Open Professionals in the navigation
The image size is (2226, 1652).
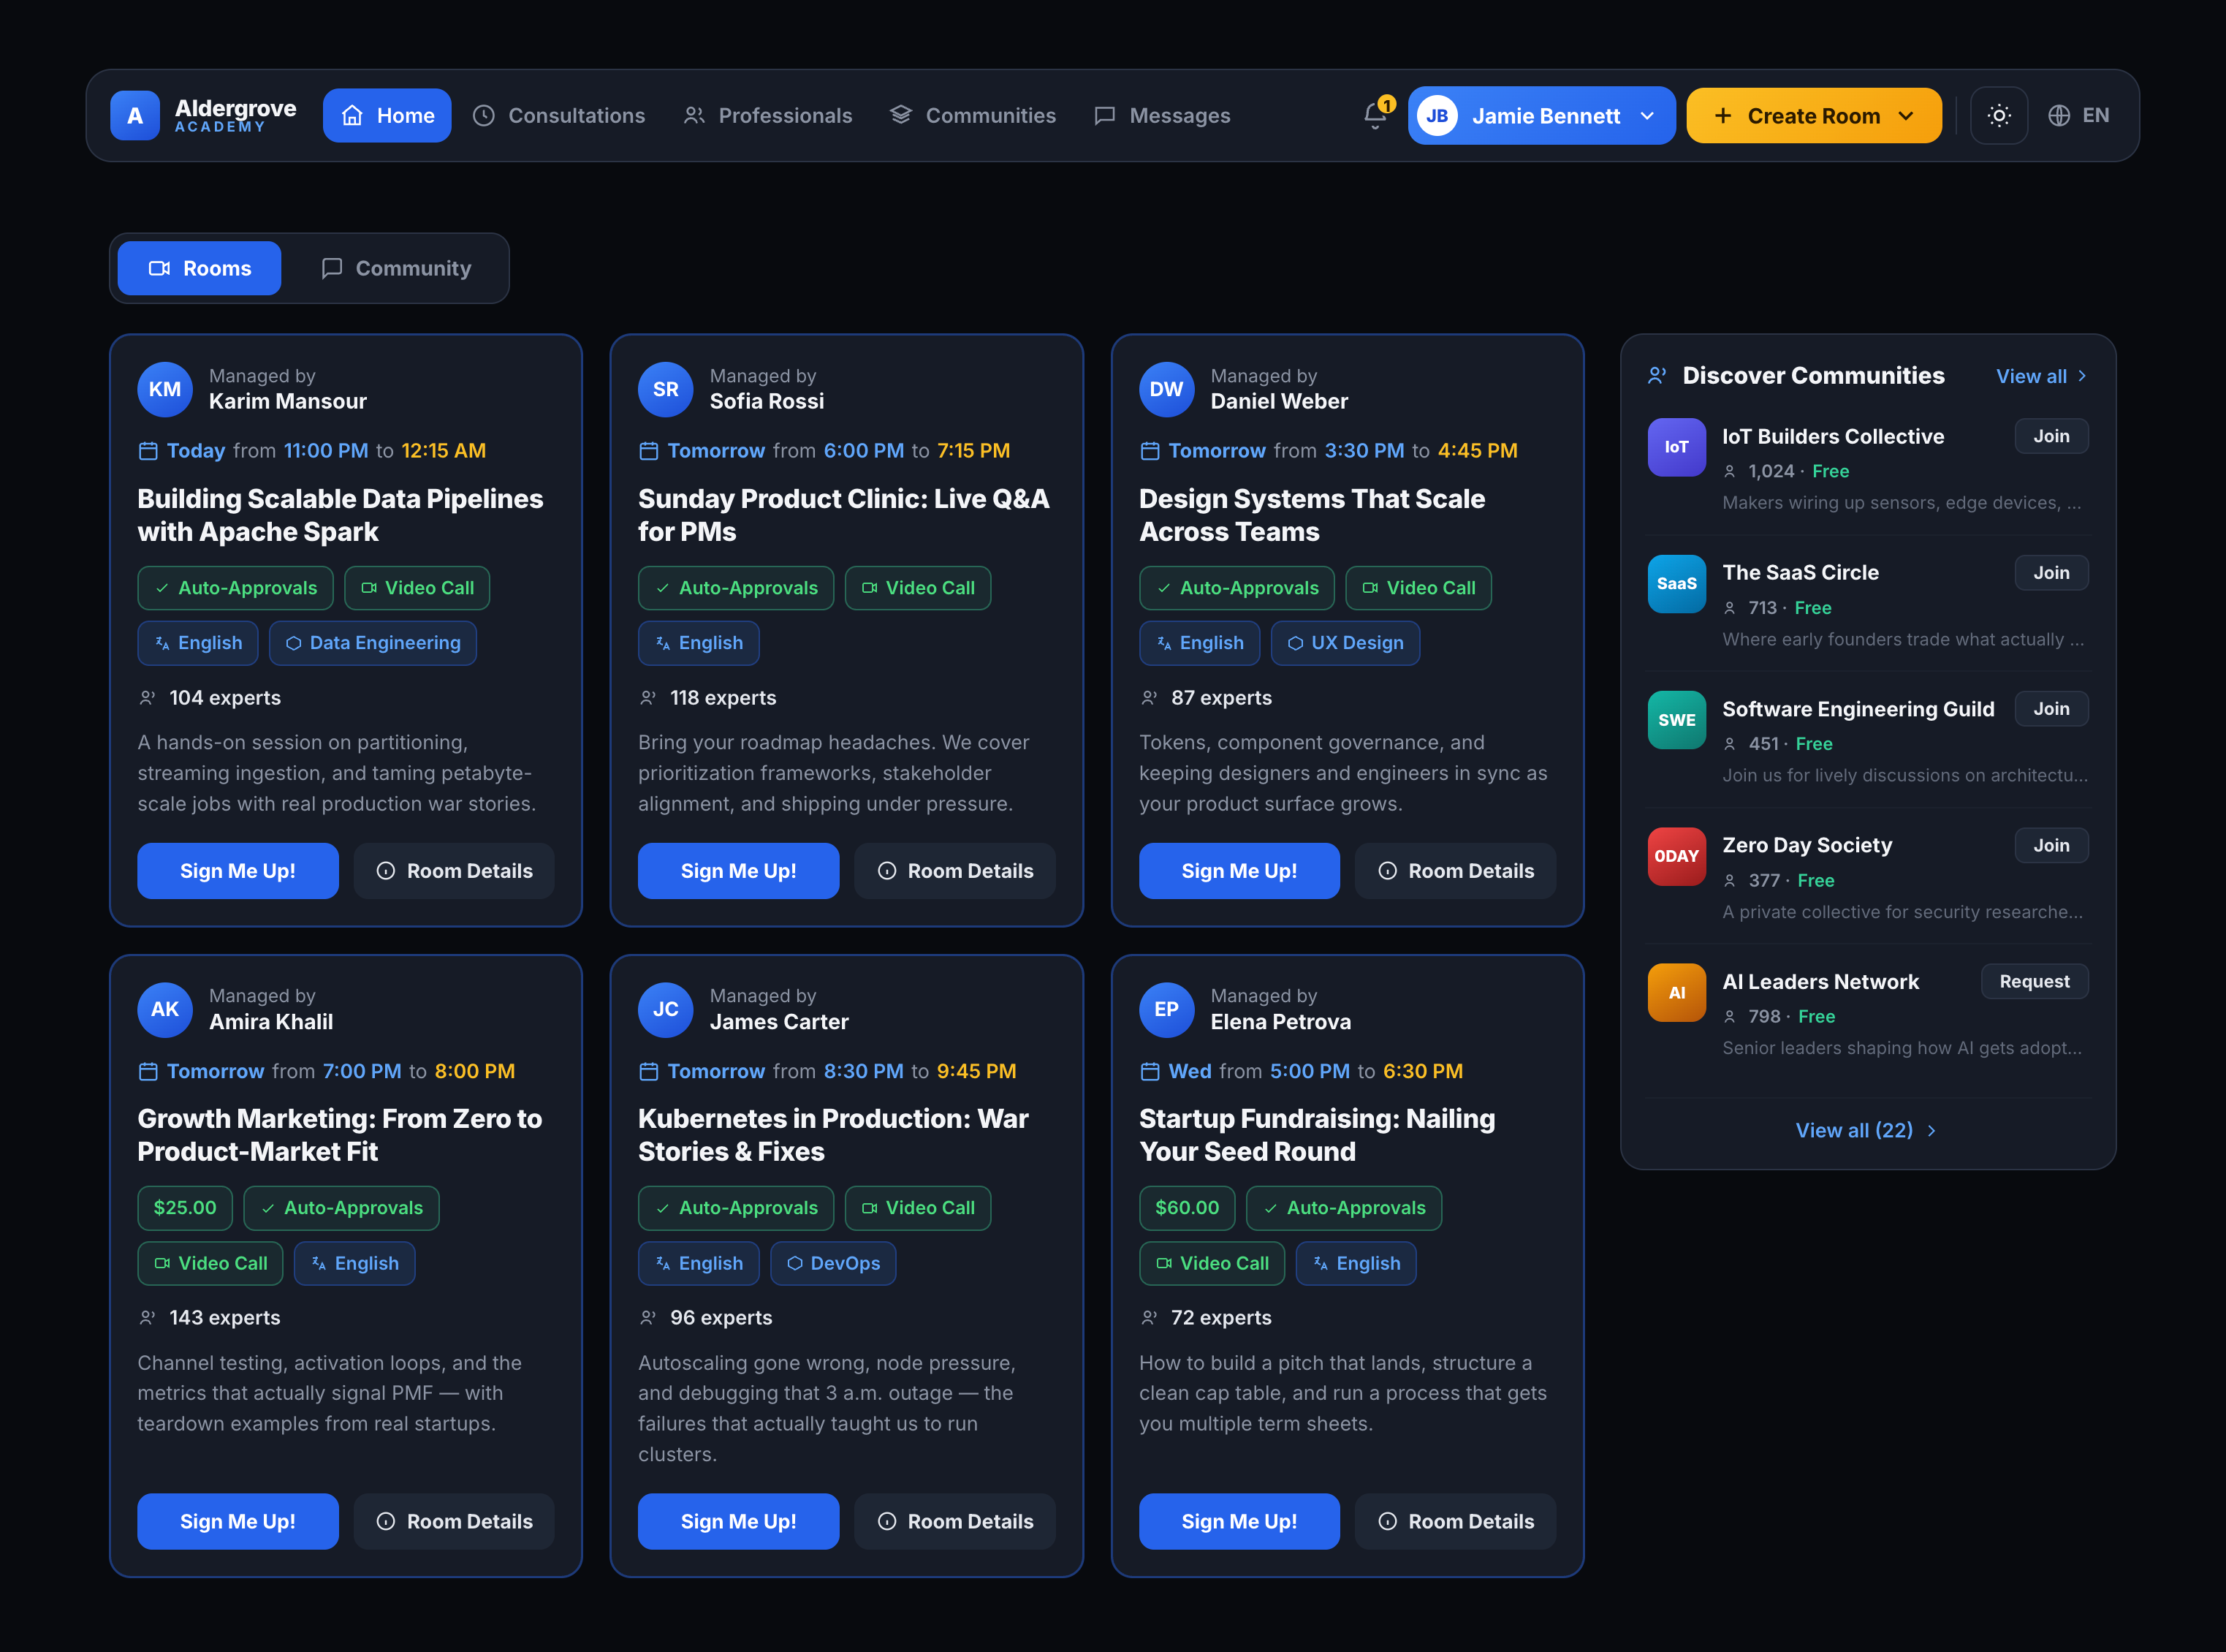767,116
